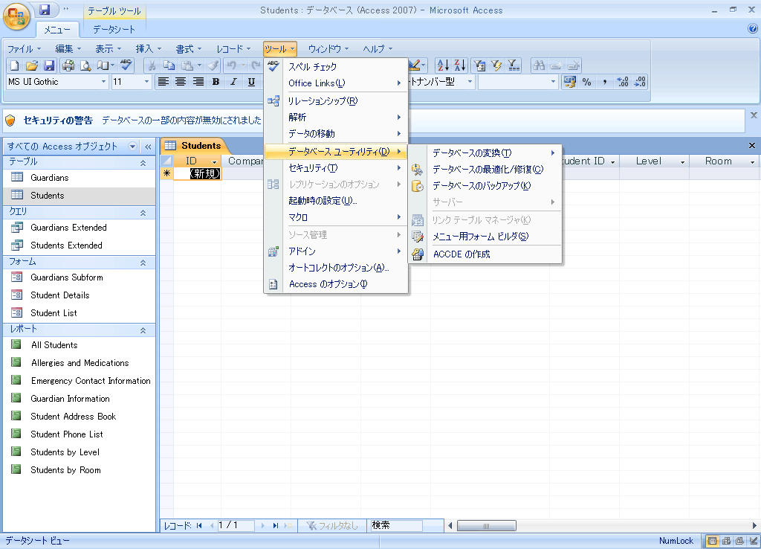Toggle italic formatting

233,82
